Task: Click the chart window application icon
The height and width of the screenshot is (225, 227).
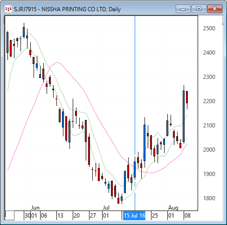Action: 8,9
